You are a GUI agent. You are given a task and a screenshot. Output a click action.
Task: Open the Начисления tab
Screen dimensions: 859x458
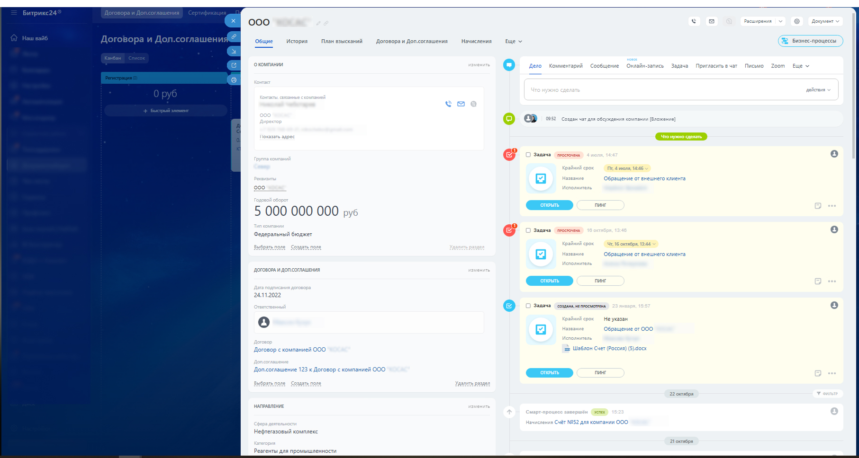click(x=476, y=42)
